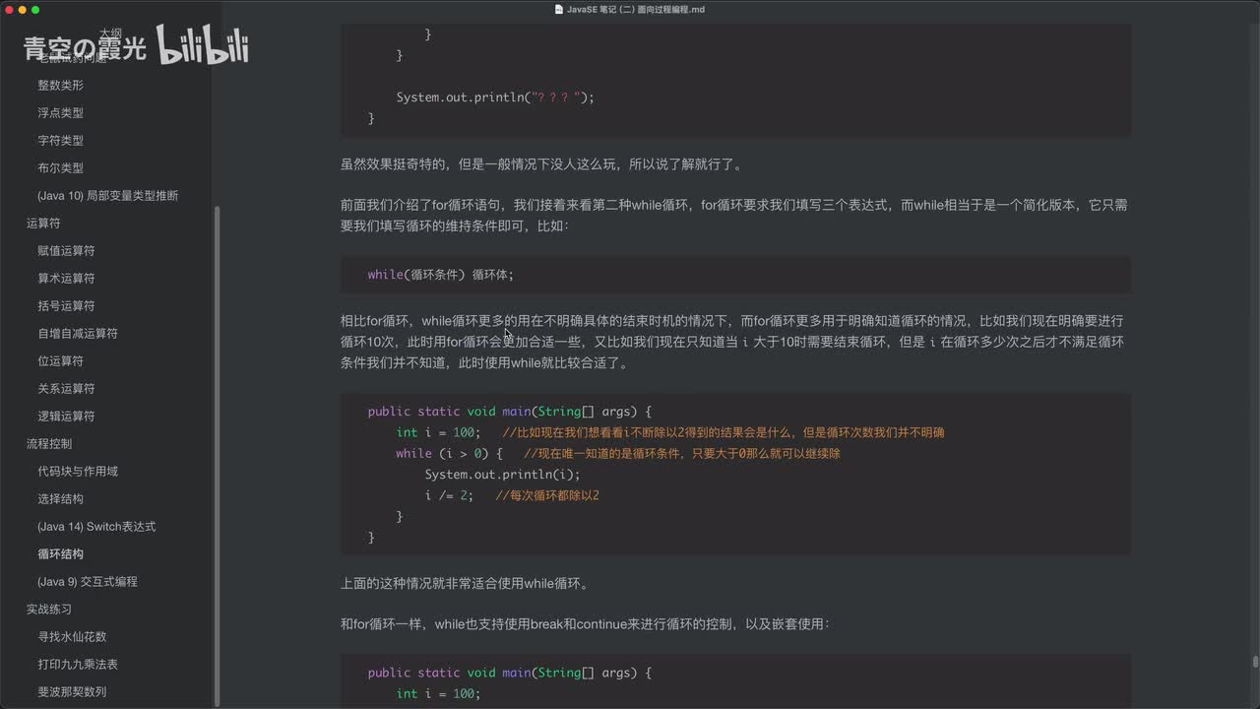This screenshot has width=1260, height=709.
Task: Jump to 关系运算符 section
Action: pyautogui.click(x=67, y=389)
